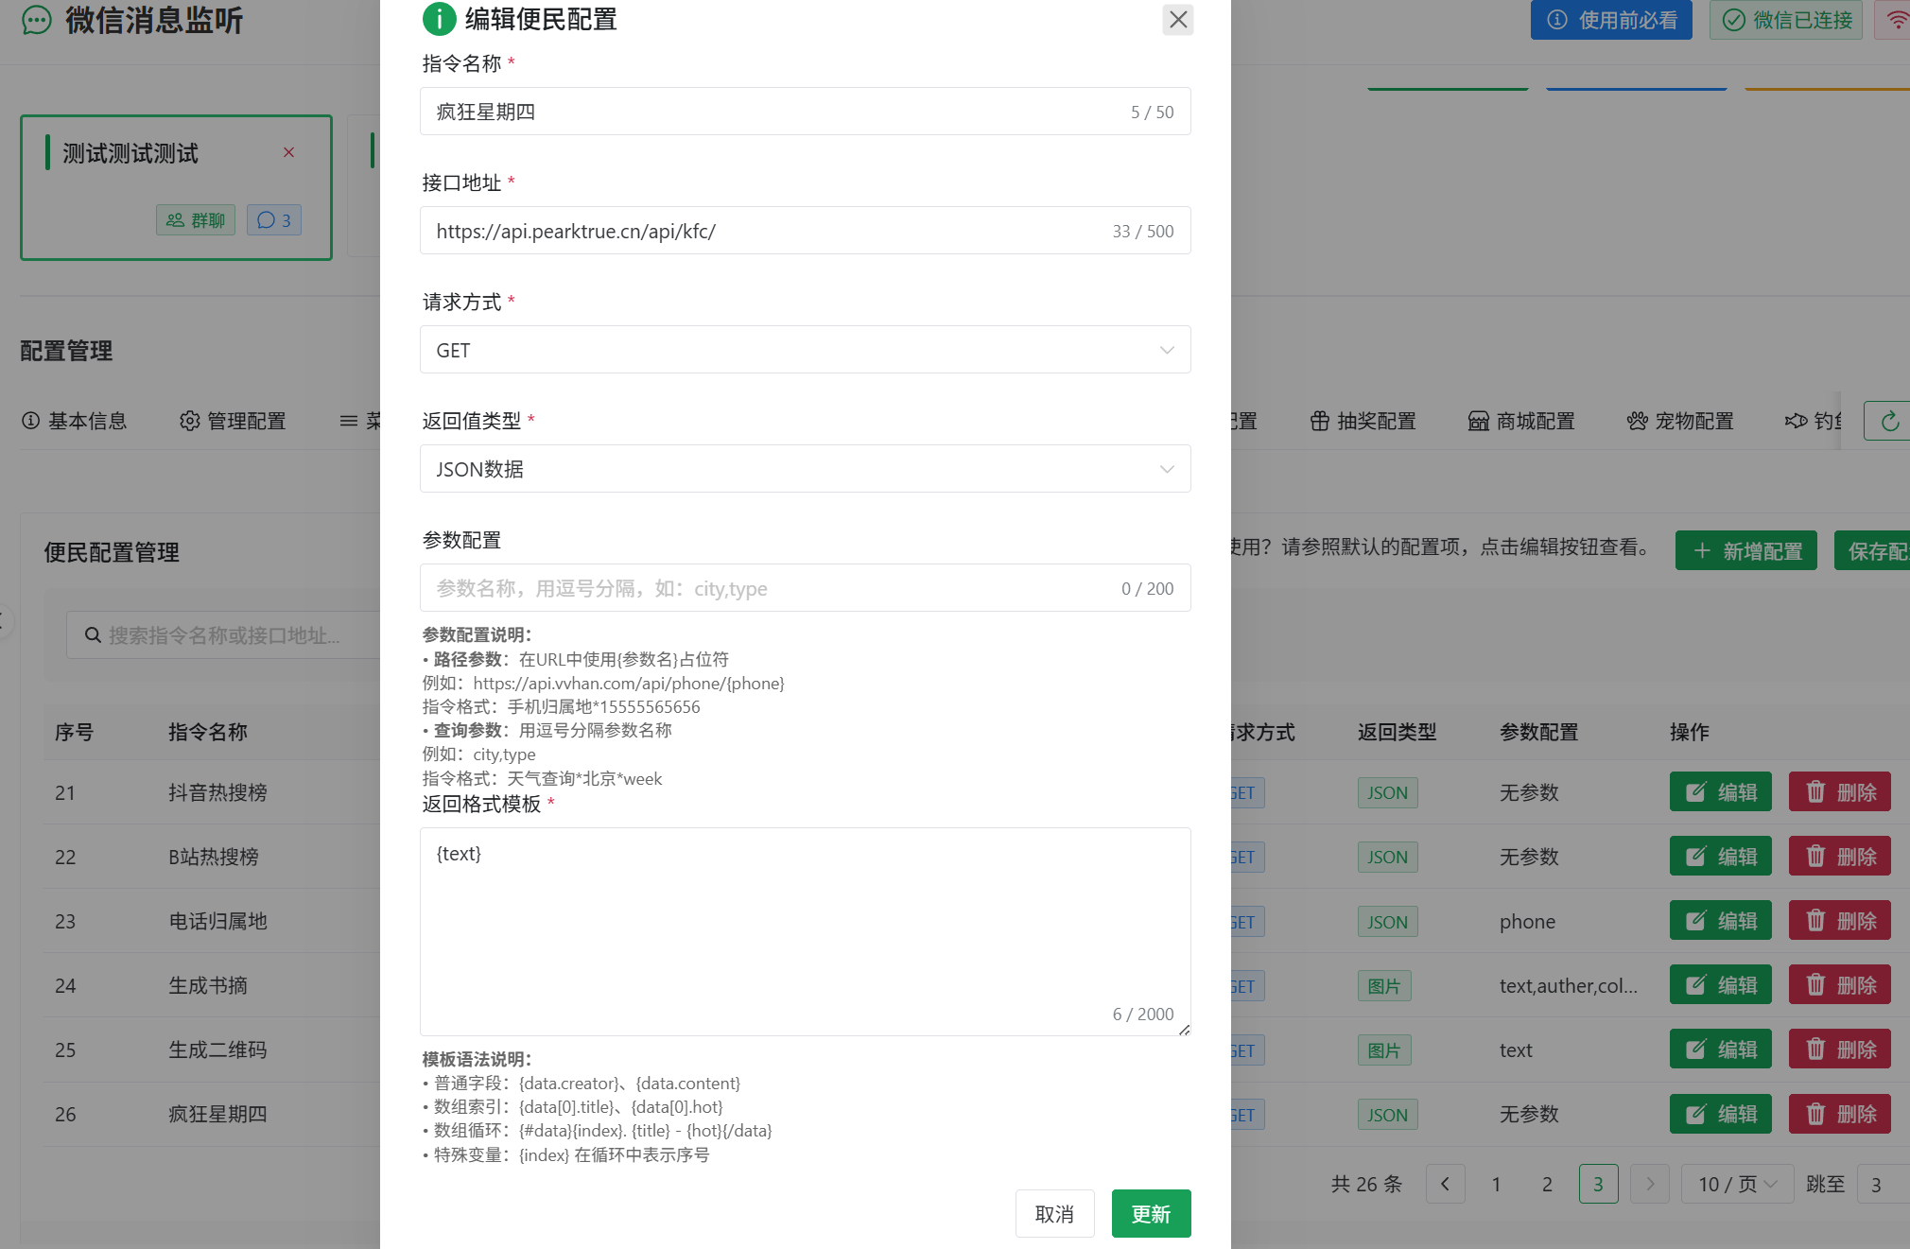This screenshot has height=1249, width=1910.
Task: Click the 接口地址 URL input field
Action: 805,231
